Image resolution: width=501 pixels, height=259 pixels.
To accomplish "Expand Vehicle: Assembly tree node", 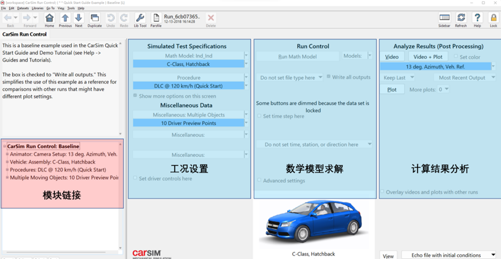I will (7, 162).
